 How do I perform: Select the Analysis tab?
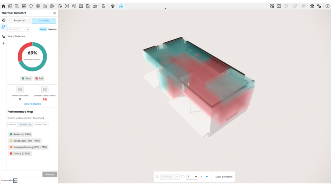44,21
